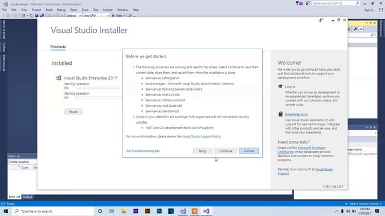Open the Visual Studio Support Policy link
This screenshot has height=216, width=385.
click(201, 136)
